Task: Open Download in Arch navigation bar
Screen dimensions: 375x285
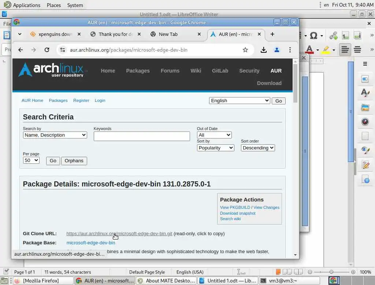Action: 269,83
